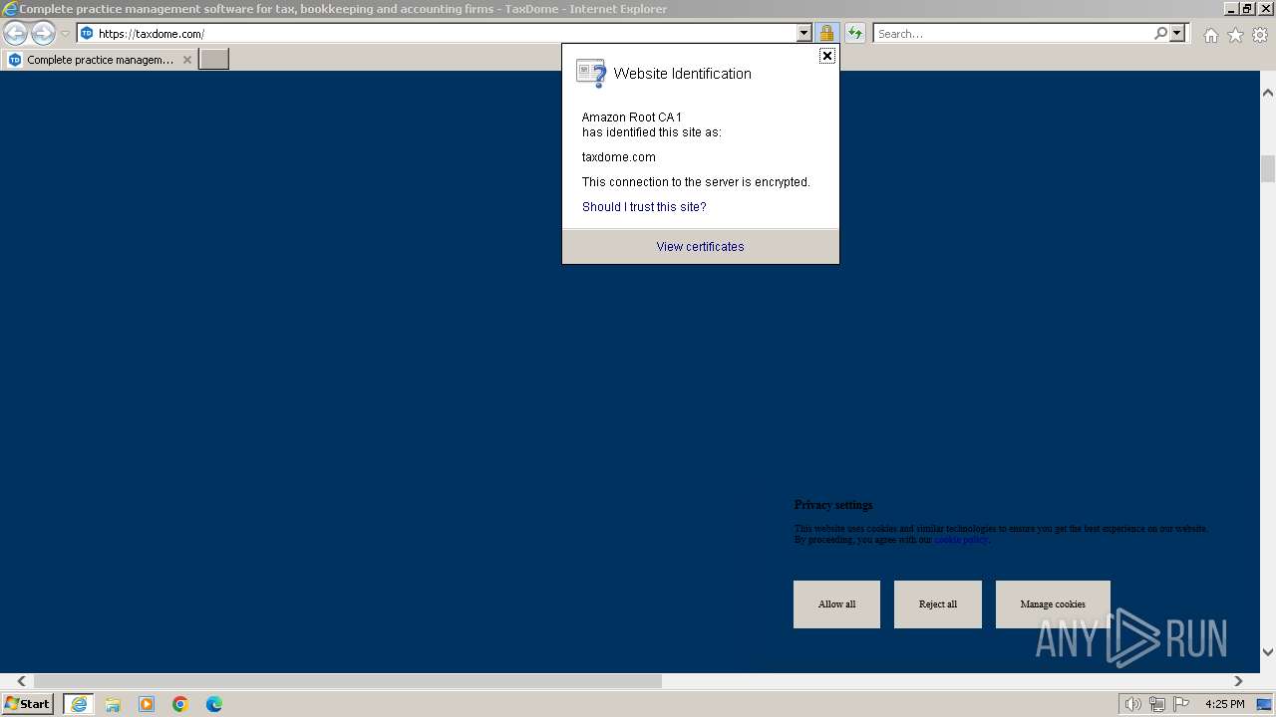1276x717 pixels.
Task: Open the search provider dropdown arrow
Action: click(x=1177, y=33)
